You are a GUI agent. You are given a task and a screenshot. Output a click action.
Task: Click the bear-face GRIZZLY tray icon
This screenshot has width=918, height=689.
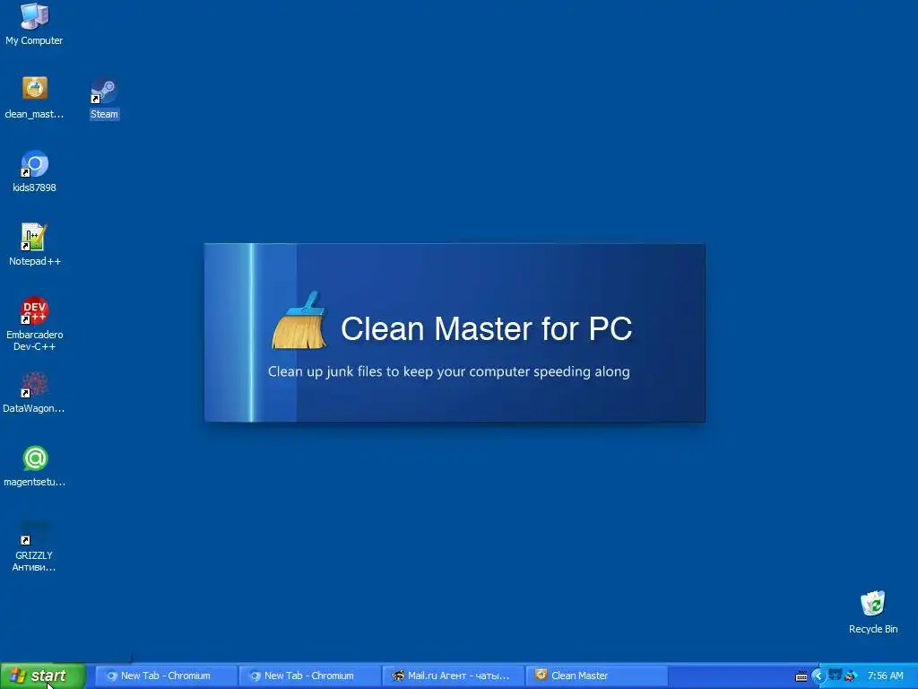click(x=835, y=676)
